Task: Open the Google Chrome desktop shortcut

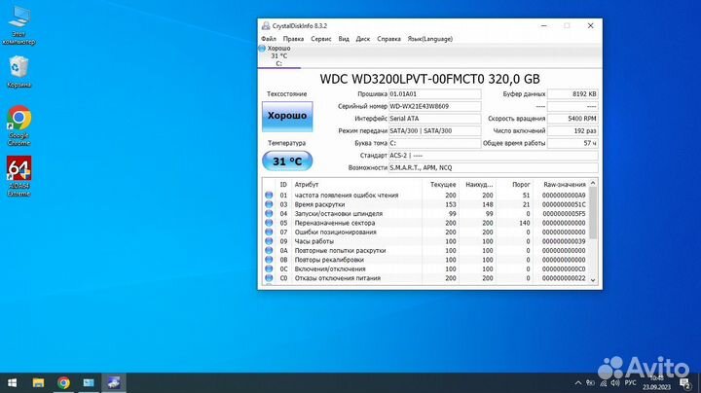Action: click(x=18, y=125)
